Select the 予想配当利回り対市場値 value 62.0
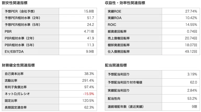201x112 pixels. click(x=194, y=82)
